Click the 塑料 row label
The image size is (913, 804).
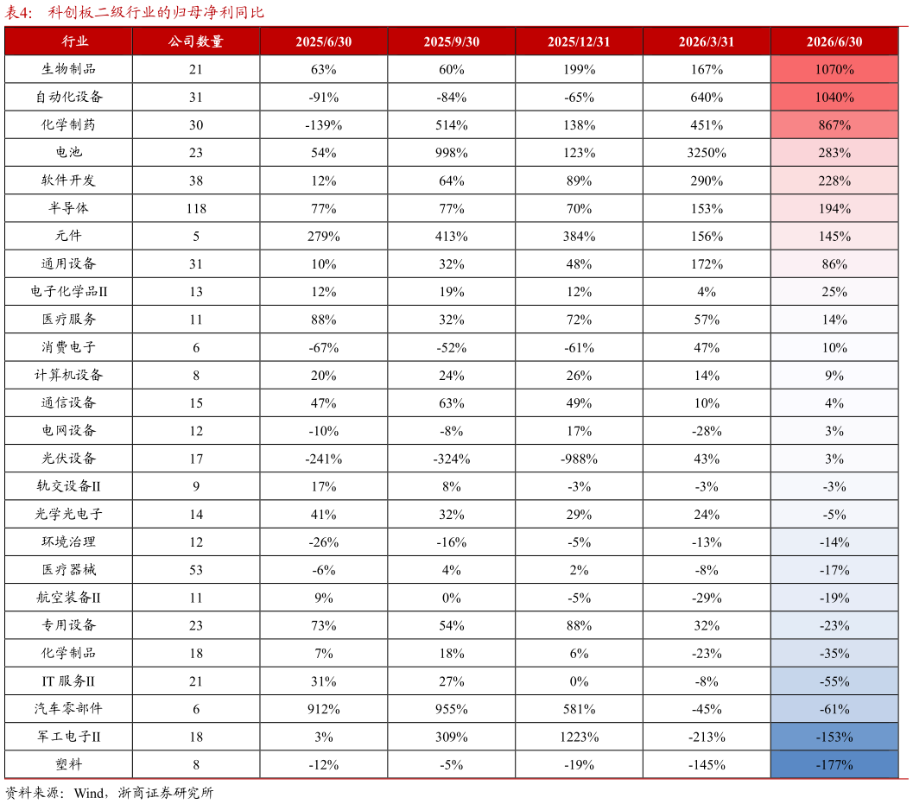(x=69, y=764)
